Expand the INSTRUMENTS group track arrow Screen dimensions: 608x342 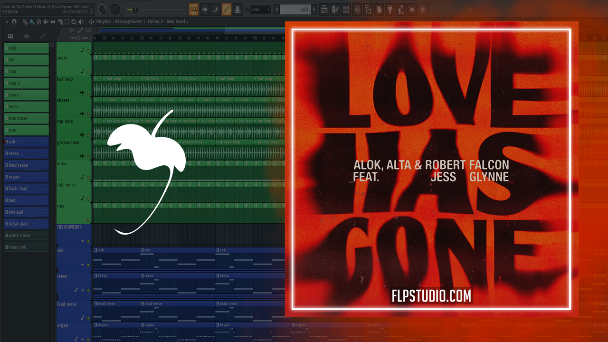[83, 241]
